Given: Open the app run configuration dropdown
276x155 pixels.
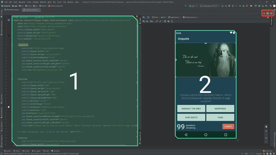Looking at the screenshot, I should tap(193, 6).
